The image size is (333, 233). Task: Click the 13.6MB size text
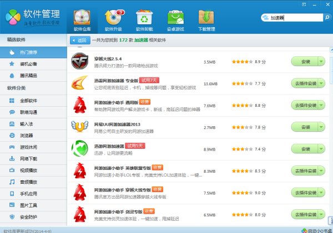(210, 84)
